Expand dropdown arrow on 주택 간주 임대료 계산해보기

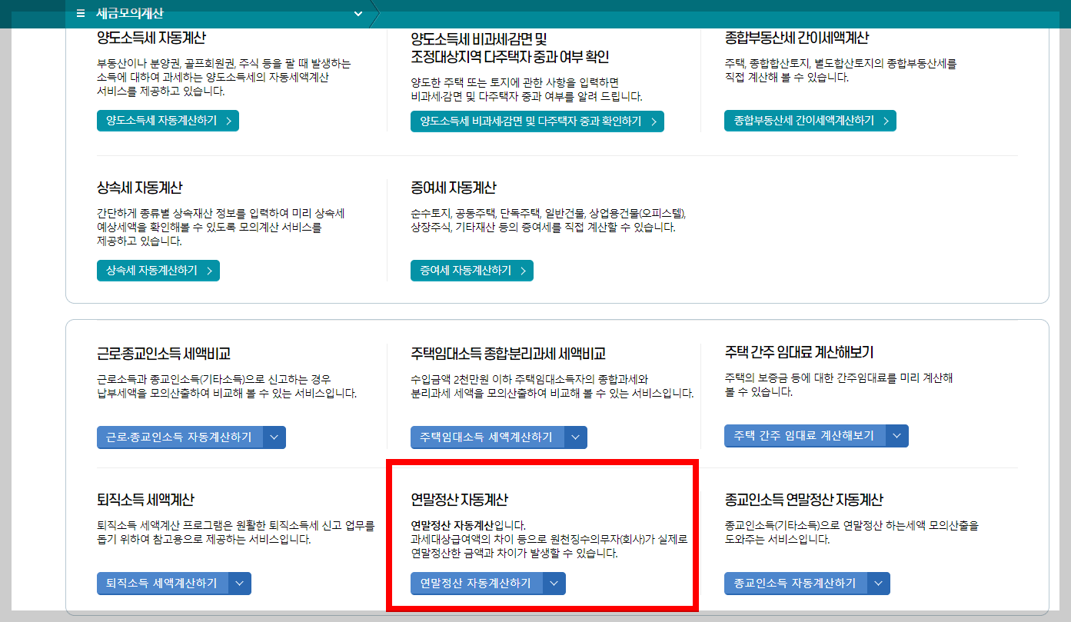click(896, 435)
